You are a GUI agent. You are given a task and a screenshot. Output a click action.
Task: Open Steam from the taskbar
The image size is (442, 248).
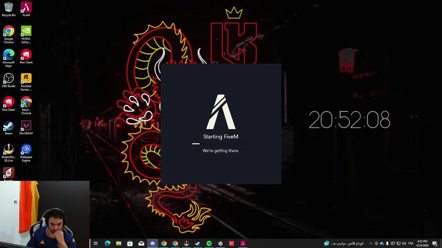[198, 244]
